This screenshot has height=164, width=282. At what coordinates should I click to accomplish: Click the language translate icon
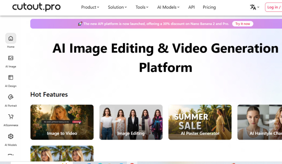click(x=253, y=7)
